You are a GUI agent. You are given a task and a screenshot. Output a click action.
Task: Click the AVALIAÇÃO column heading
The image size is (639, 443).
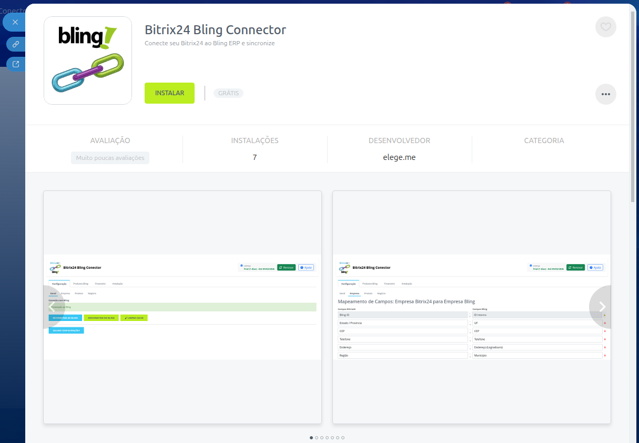[x=110, y=140]
